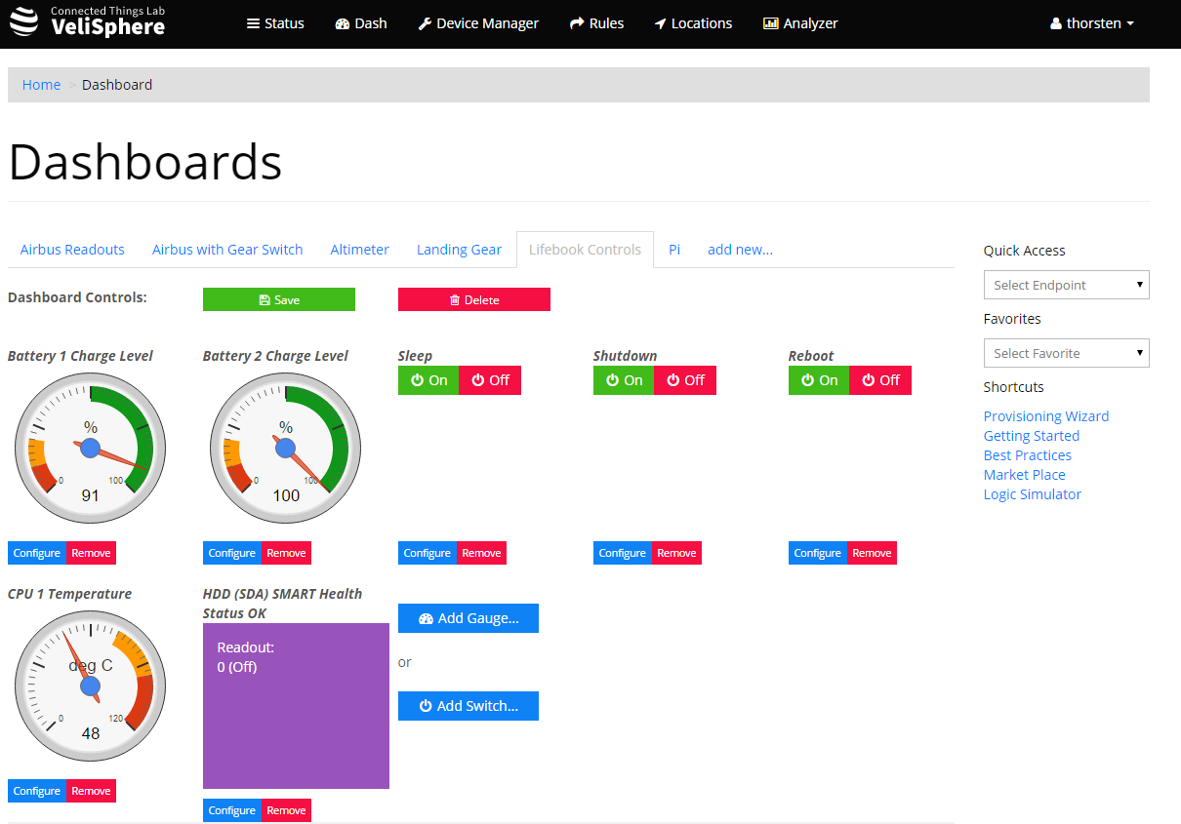Open the Provisioning Wizard shortcut
Image resolution: width=1181 pixels, height=824 pixels.
(1045, 415)
